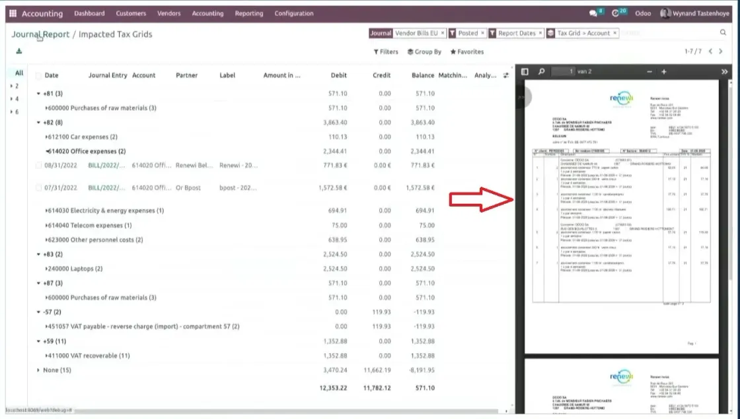This screenshot has height=419, width=740.
Task: Open the Customers menu
Action: click(x=131, y=13)
